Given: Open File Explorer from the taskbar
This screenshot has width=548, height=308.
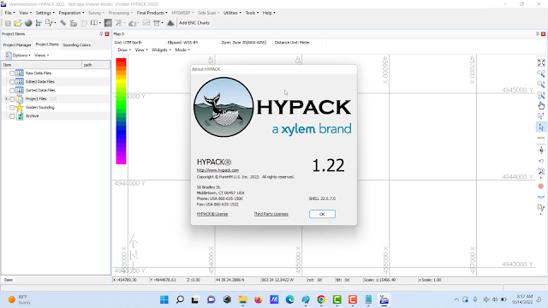Looking at the screenshot, I should [242, 299].
